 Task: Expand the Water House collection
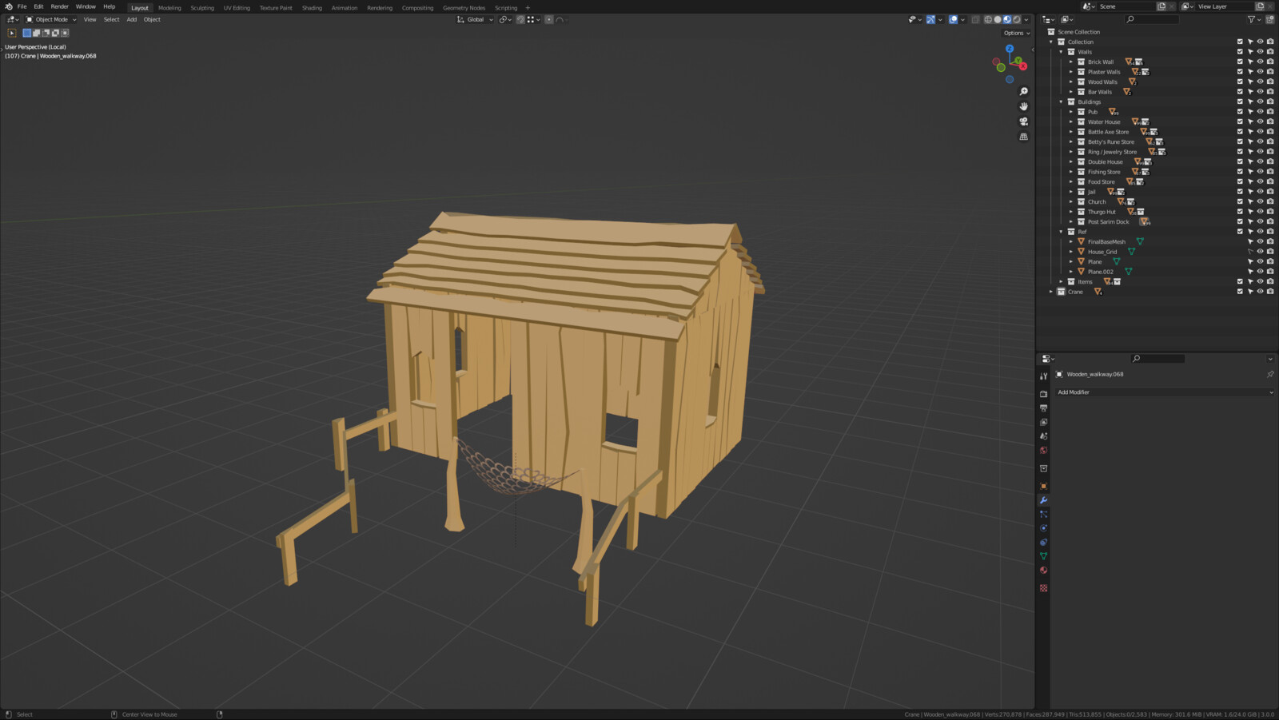(x=1071, y=121)
